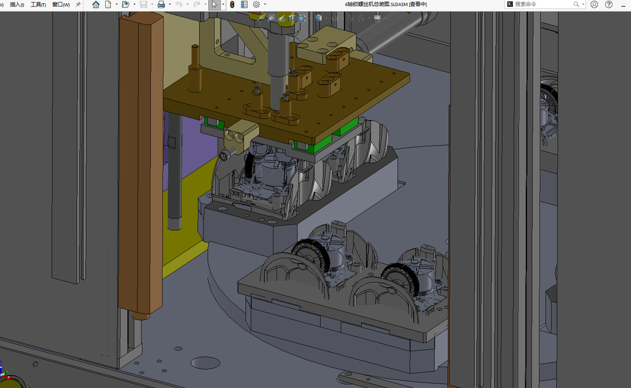Screen dimensions: 631x388
Task: Click the command prompt search icon
Action: coord(510,4)
